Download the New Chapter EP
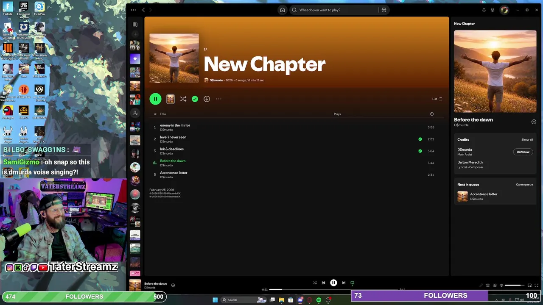This screenshot has height=305, width=543. coord(207,99)
